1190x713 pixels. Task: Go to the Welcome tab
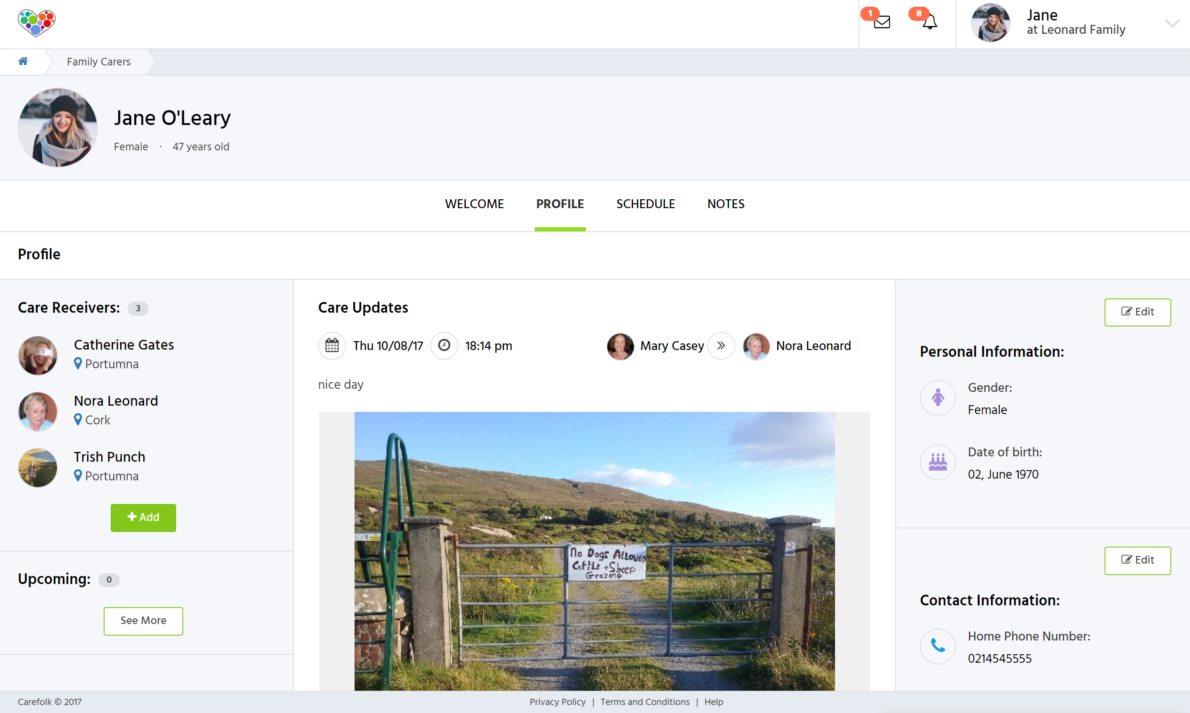point(474,204)
